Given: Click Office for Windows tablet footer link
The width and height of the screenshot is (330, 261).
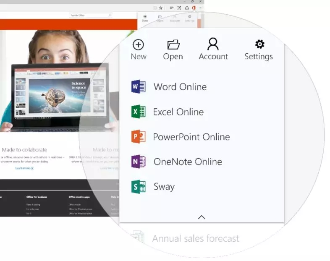Looking at the screenshot, I should [80, 214].
